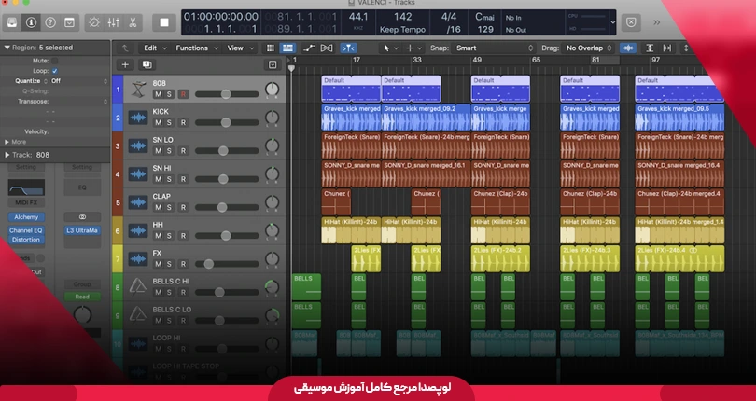The image size is (756, 401).
Task: Select the list view icon in tracks toolbar
Action: tap(287, 48)
